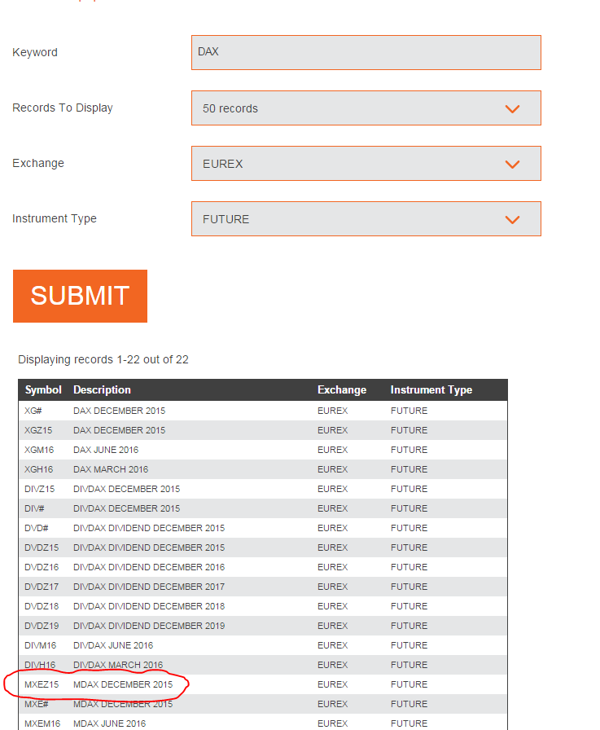Select the DVDZ19 symbol row
Screen dimensions: 600x730
(42, 626)
